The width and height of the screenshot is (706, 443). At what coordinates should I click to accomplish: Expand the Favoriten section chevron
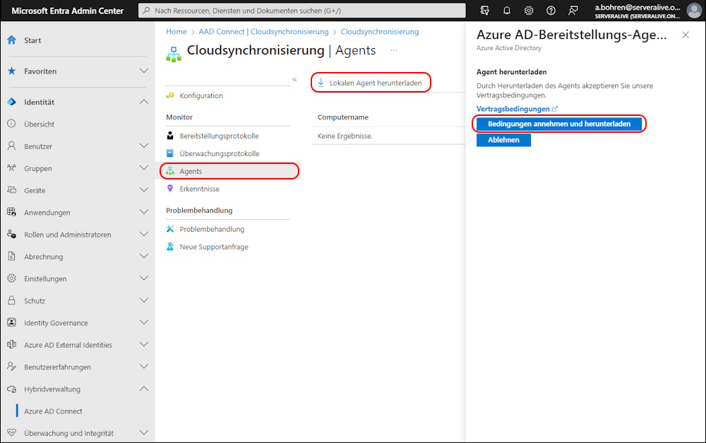pyautogui.click(x=143, y=71)
